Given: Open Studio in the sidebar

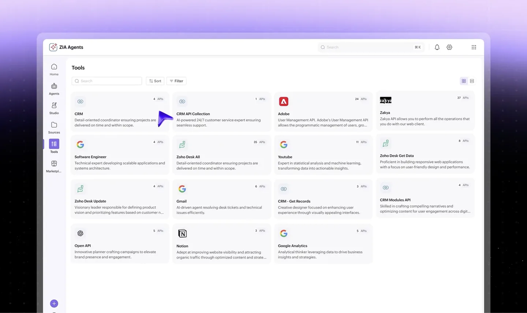Looking at the screenshot, I should click(x=54, y=108).
